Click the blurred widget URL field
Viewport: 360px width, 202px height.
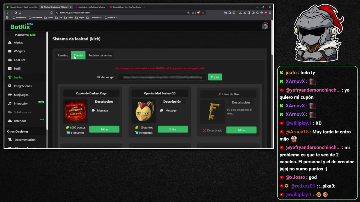click(x=163, y=77)
